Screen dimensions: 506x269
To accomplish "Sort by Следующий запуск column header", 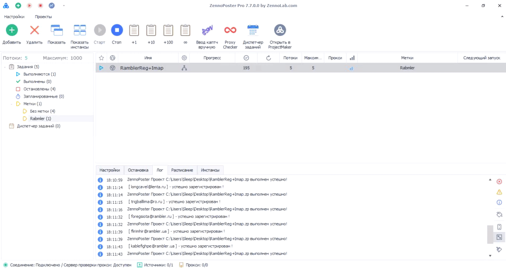I will [x=482, y=58].
